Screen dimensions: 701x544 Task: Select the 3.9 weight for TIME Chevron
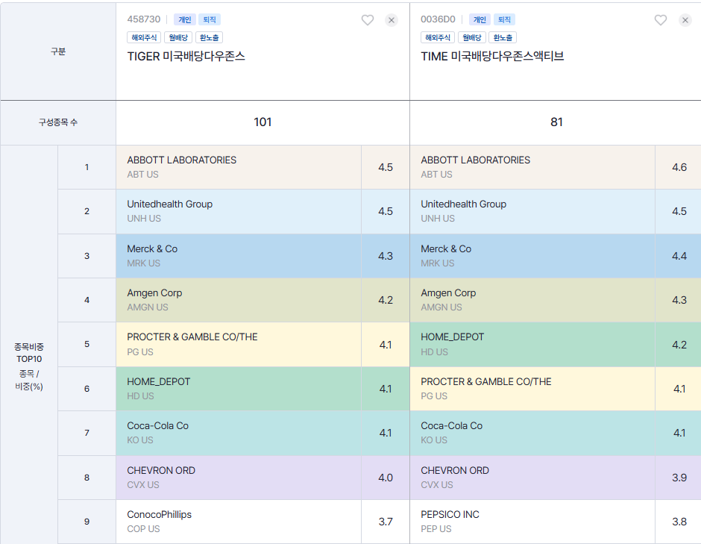pos(679,478)
